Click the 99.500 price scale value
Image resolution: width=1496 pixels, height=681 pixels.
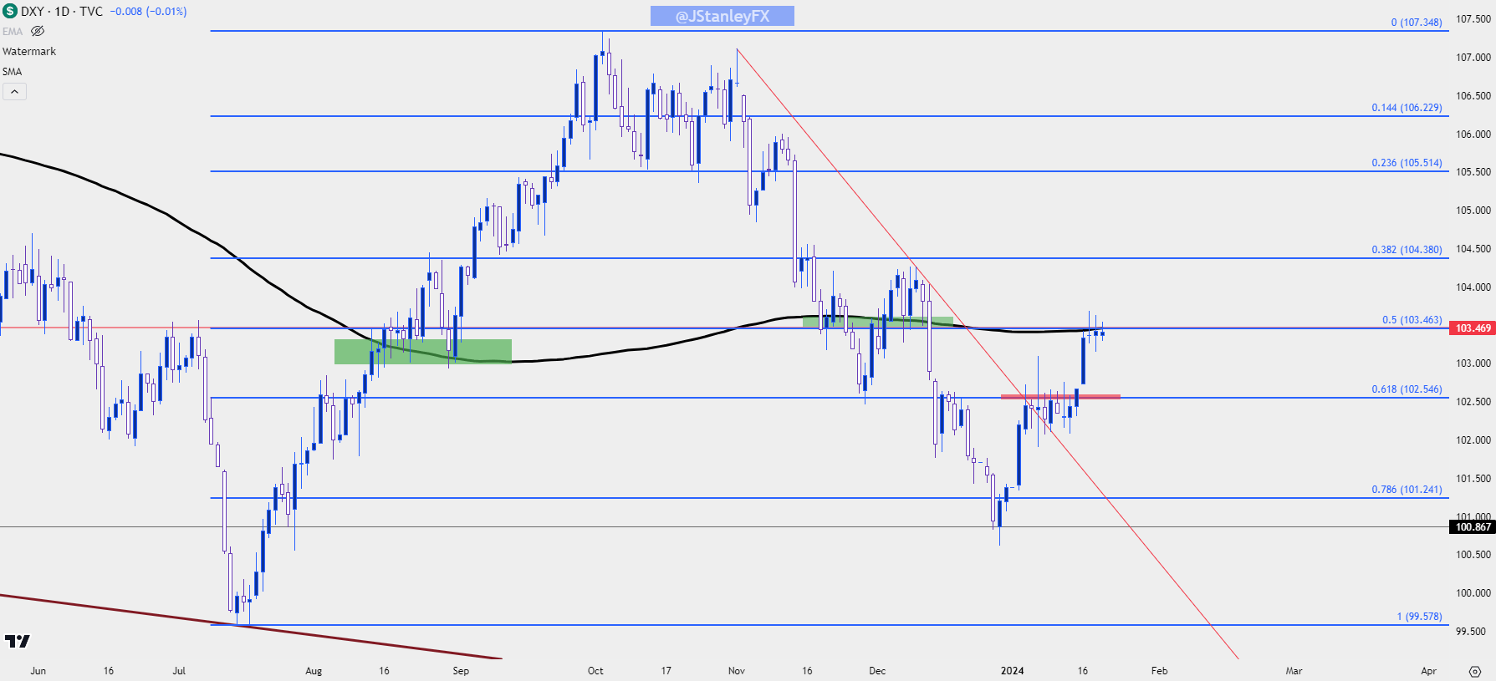[x=1471, y=632]
